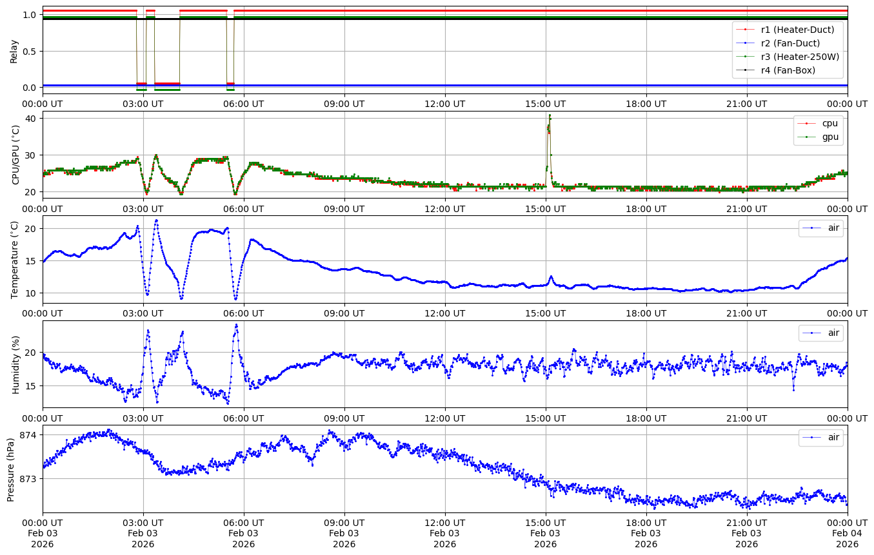
Task: Click the humidity peak just before 06:00 UT
Action: [x=236, y=326]
